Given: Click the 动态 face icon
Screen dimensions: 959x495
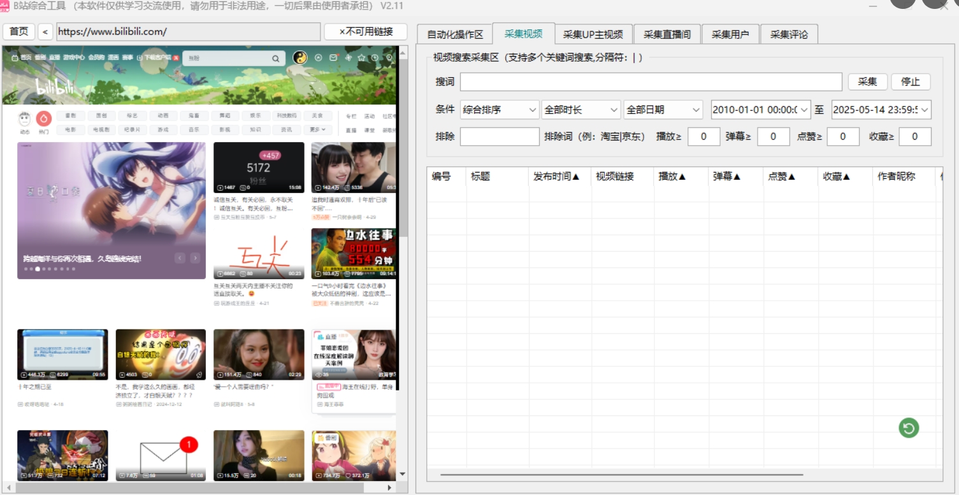Looking at the screenshot, I should tap(25, 118).
